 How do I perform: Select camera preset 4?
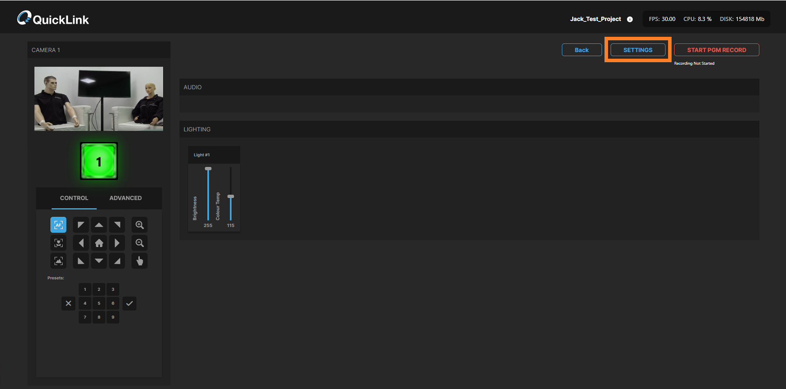(x=85, y=303)
